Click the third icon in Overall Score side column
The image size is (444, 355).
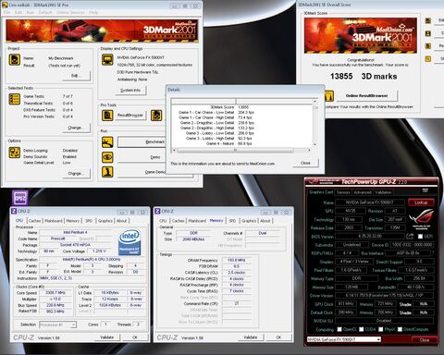tap(428, 46)
